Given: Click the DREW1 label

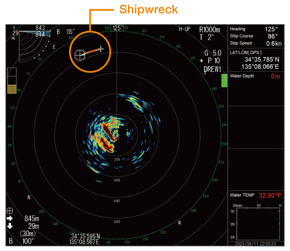Looking at the screenshot, I should point(212,69).
